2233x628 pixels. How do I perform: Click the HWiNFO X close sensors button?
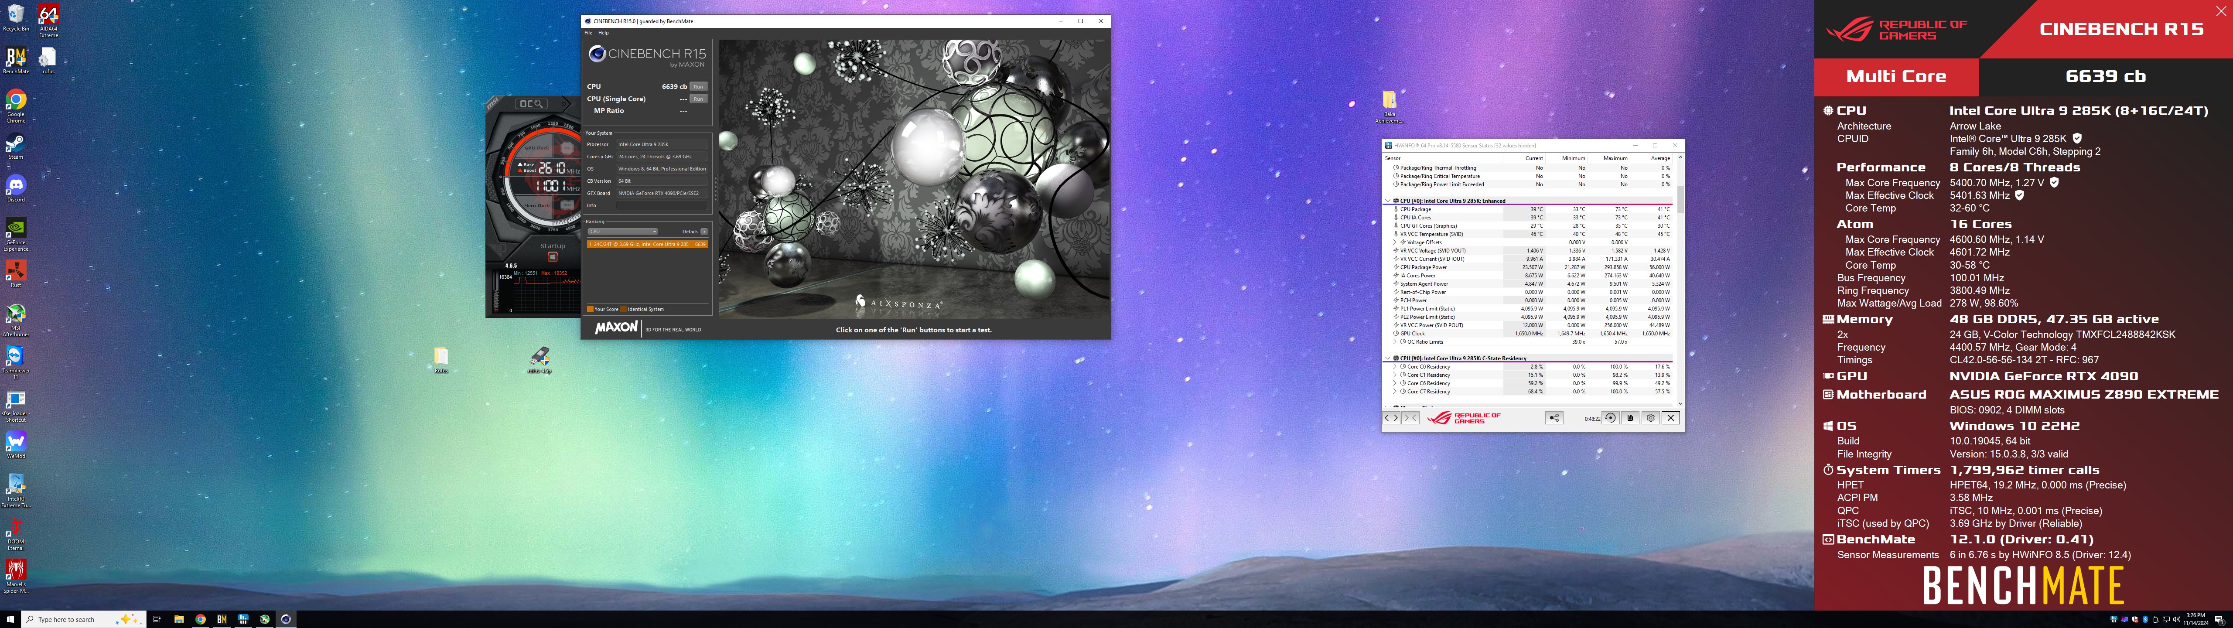(1671, 418)
